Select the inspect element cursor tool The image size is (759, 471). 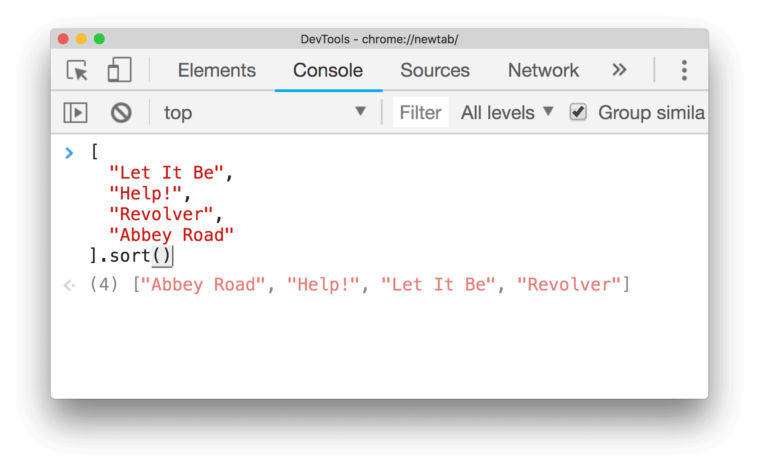pos(78,70)
